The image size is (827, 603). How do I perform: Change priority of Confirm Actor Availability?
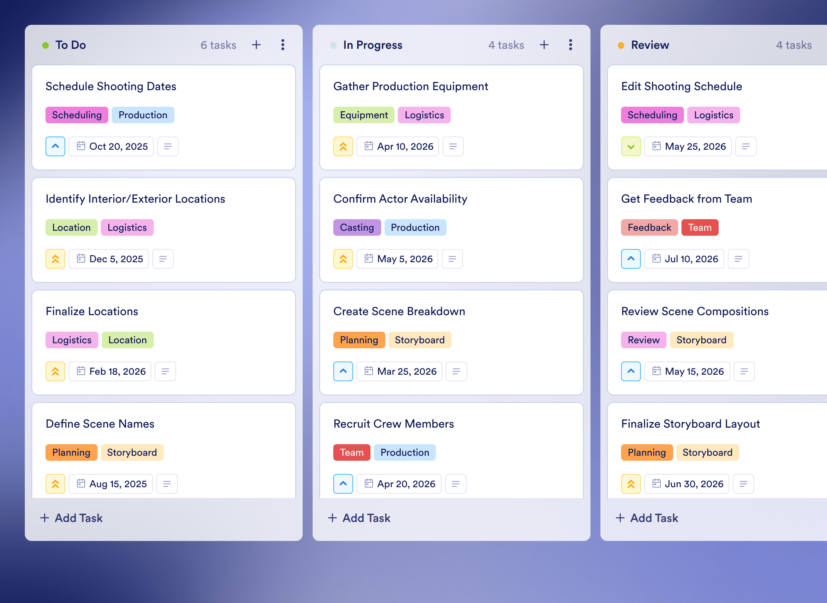pyautogui.click(x=343, y=259)
